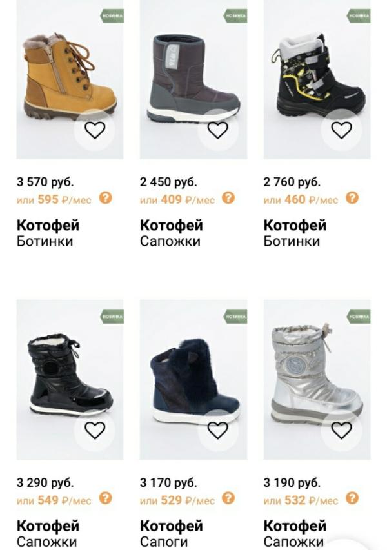Screen dimensions: 387x550
Task: Toggle the heart on the black-yellow velcro boots
Action: (341, 130)
